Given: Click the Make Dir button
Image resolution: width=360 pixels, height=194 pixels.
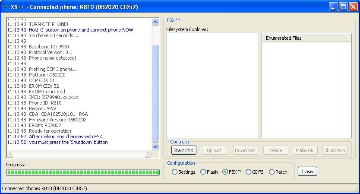Looking at the screenshot, I should tap(306, 150).
